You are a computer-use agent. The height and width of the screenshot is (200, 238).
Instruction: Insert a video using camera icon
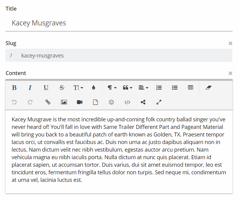[79, 102]
